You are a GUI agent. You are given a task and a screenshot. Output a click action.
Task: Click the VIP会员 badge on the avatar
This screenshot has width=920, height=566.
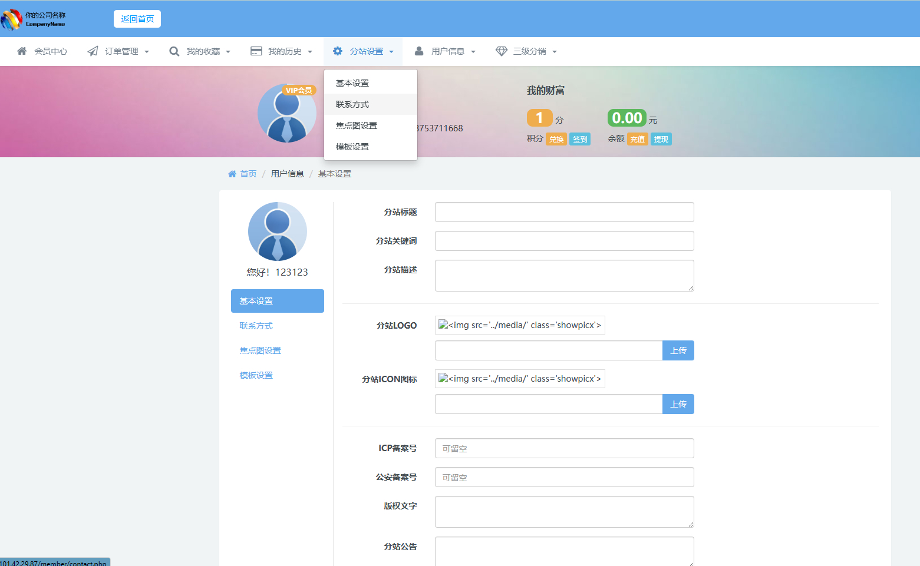(x=299, y=90)
